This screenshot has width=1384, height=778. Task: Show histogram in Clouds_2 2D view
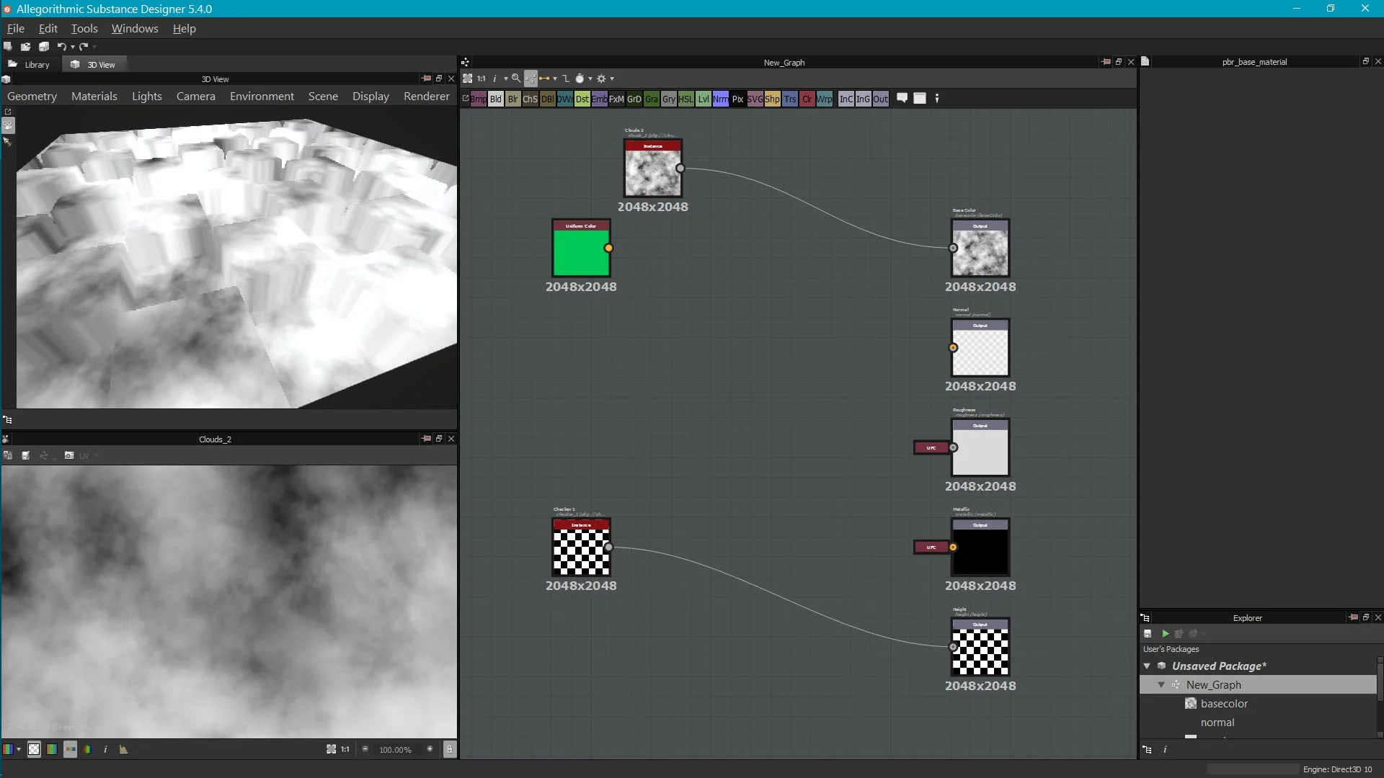[x=123, y=749]
